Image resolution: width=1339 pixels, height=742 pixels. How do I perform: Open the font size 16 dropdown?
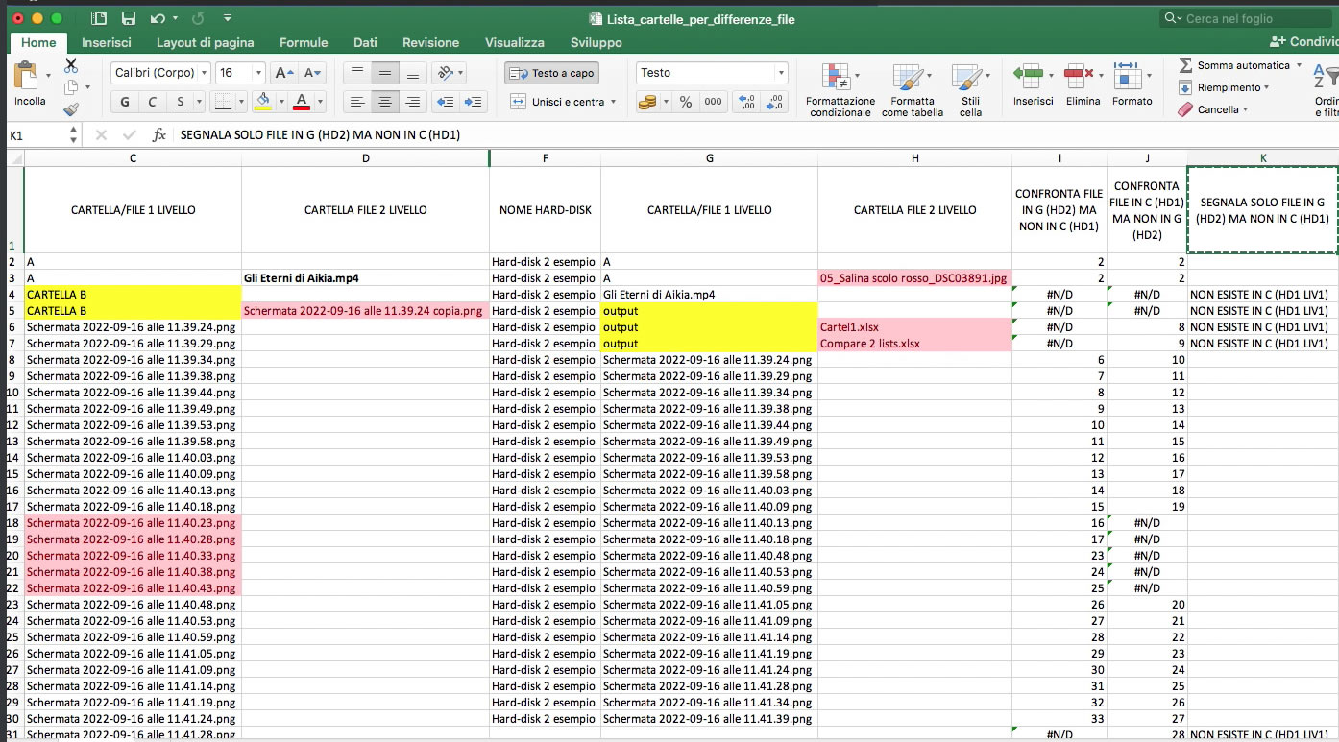click(x=257, y=73)
